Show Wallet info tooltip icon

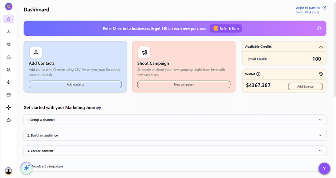tap(258, 74)
